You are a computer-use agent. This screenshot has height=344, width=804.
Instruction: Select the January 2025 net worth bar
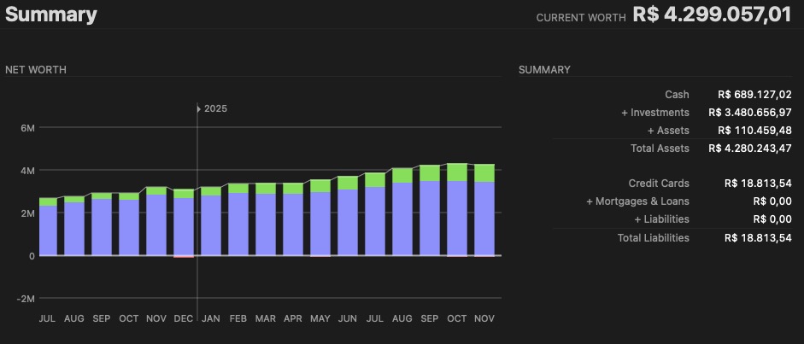pyautogui.click(x=211, y=222)
